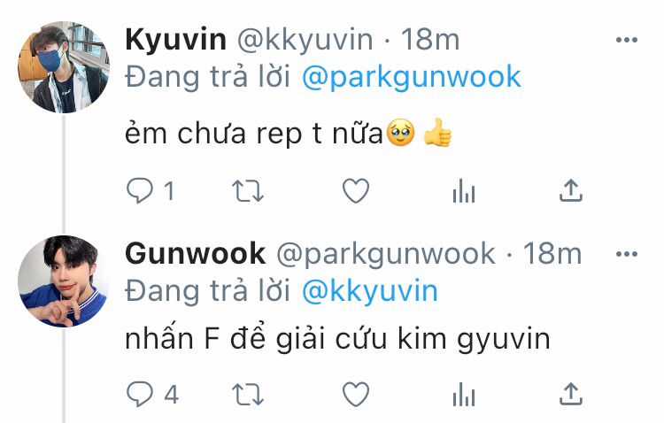664x423 pixels.
Task: View analytics for Gunwook's tweet
Action: [x=464, y=394]
